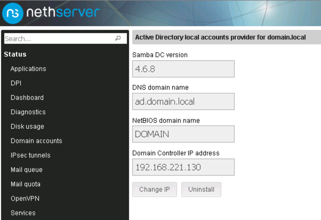Click the NethServer logo icon
Image resolution: width=321 pixels, height=220 pixels.
point(13,13)
